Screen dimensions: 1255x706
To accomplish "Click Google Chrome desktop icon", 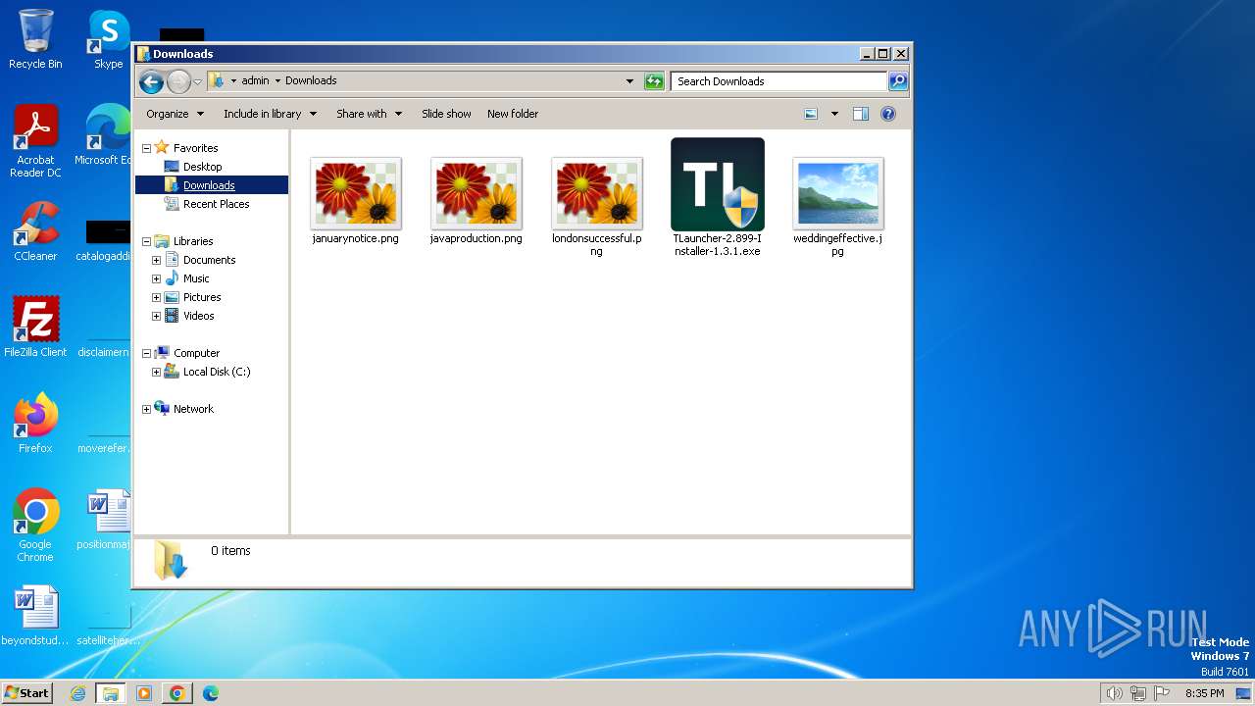I will [35, 526].
